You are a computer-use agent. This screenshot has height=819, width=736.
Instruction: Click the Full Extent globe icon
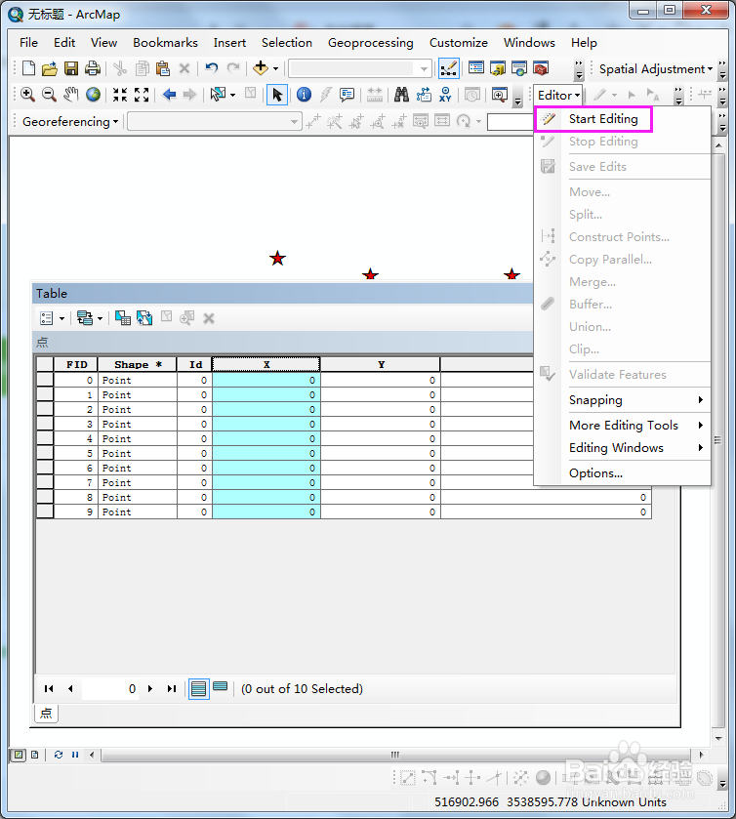pyautogui.click(x=93, y=95)
